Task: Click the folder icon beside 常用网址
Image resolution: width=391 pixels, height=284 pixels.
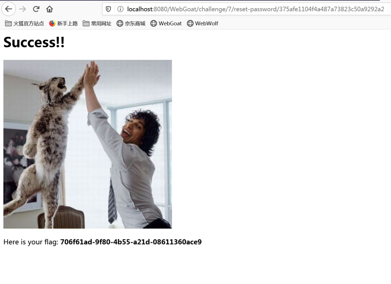Action: 86,24
